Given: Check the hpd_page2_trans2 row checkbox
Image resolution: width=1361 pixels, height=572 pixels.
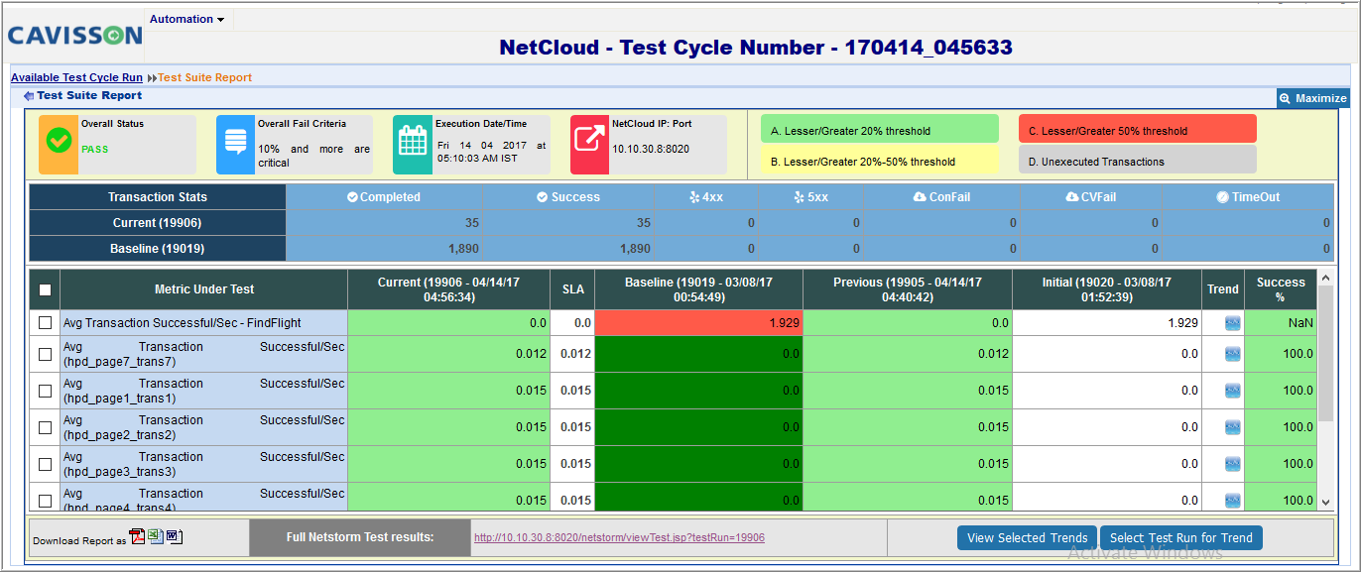Looking at the screenshot, I should click(x=45, y=427).
